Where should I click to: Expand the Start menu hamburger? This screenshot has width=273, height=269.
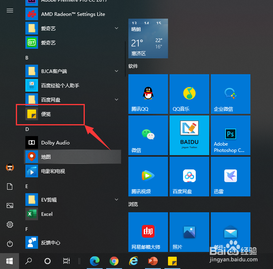10,11
